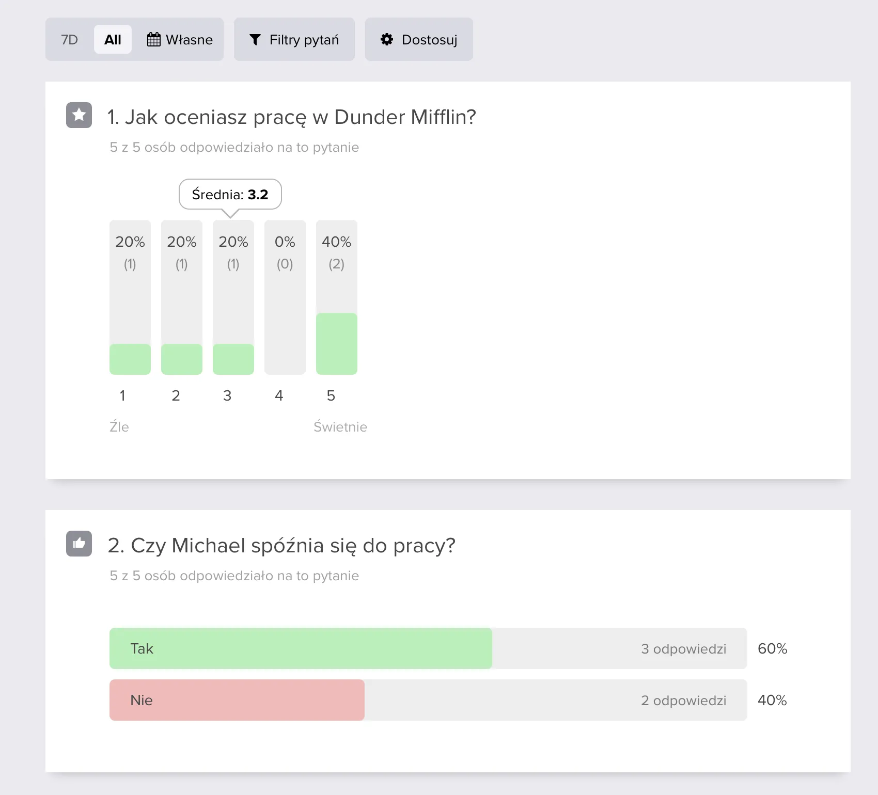
Task: Click the red Nie answer bar
Action: coord(237,700)
